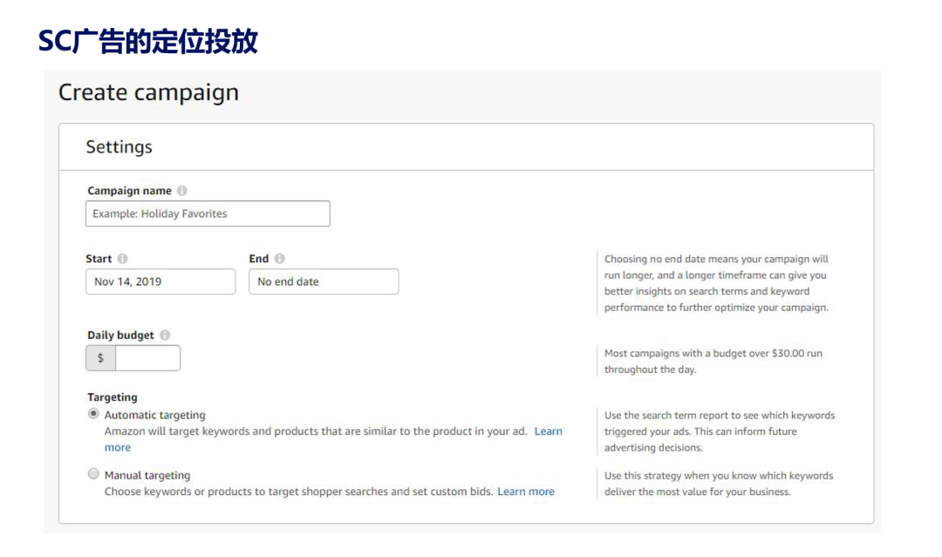Viewport: 942px width, 557px height.
Task: Open the Start date info icon
Action: coord(123,259)
